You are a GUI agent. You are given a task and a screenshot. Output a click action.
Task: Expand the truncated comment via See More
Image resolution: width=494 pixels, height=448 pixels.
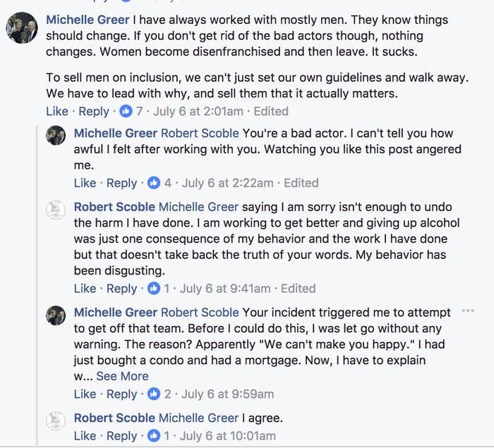pyautogui.click(x=122, y=376)
